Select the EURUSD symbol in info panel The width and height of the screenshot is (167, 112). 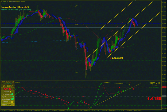pos(8,86)
